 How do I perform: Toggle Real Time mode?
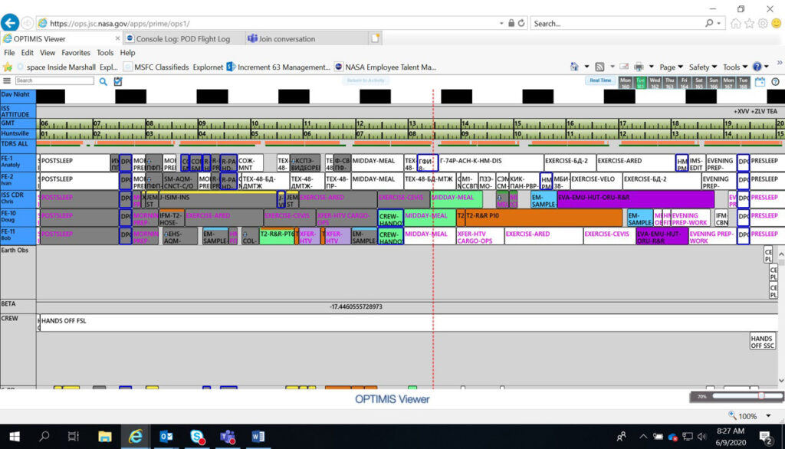pyautogui.click(x=599, y=80)
